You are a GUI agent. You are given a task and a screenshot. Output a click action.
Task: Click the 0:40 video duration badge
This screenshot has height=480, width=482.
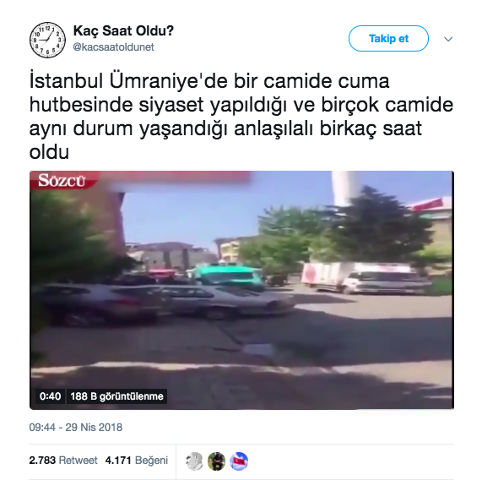50,396
